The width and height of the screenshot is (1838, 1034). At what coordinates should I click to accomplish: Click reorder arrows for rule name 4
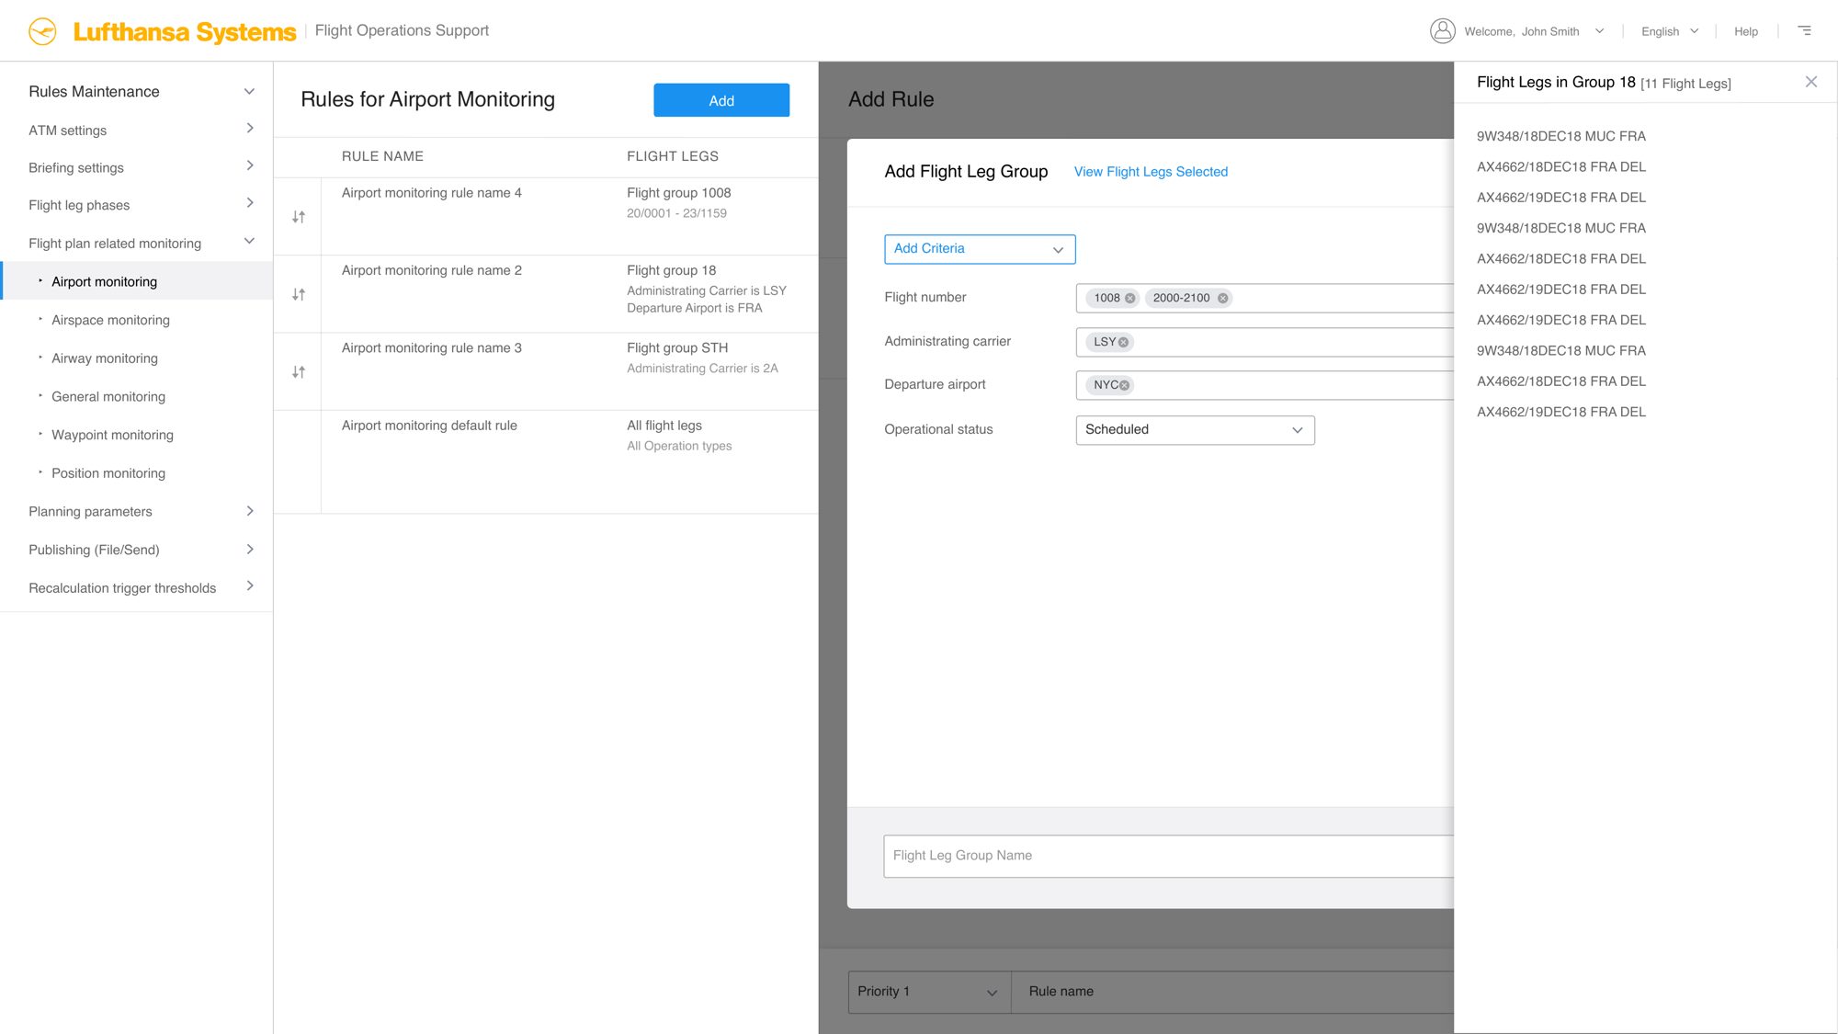tap(299, 217)
